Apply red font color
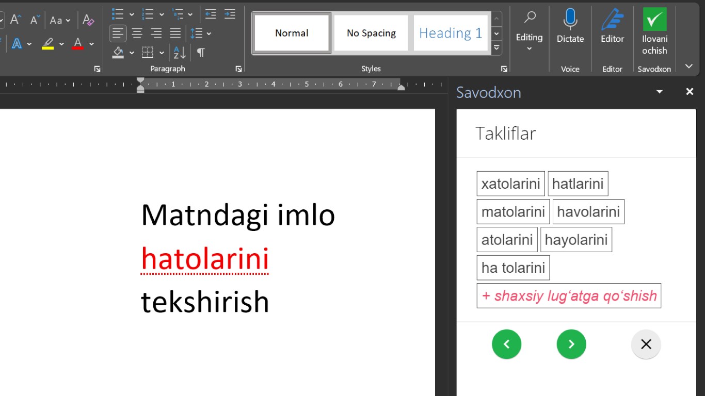The image size is (705, 396). click(x=78, y=44)
